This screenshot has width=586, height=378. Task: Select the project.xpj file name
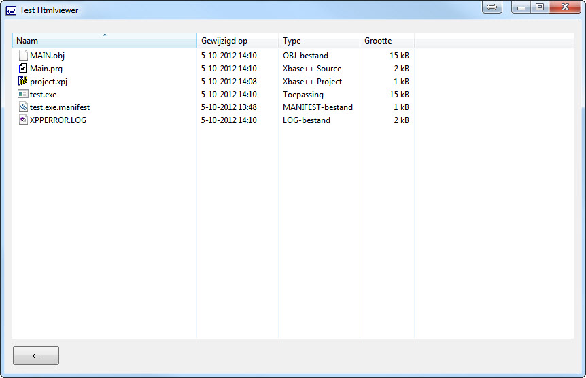(x=48, y=82)
